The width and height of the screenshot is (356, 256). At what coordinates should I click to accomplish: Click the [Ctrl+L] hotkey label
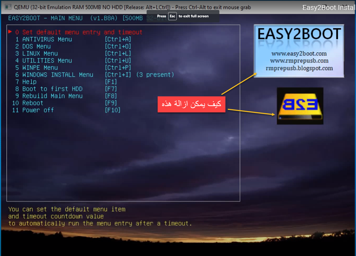(x=118, y=54)
